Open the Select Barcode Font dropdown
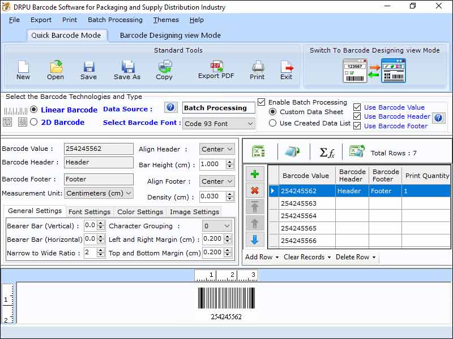 pos(217,123)
